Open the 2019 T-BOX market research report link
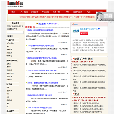The image size is (114, 114). (40, 30)
